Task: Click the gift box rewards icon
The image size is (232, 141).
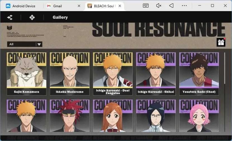Action: click(221, 42)
